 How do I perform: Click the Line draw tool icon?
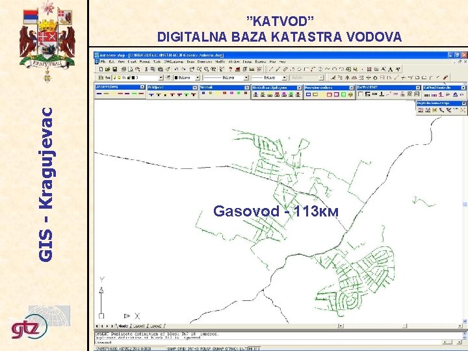270,70
